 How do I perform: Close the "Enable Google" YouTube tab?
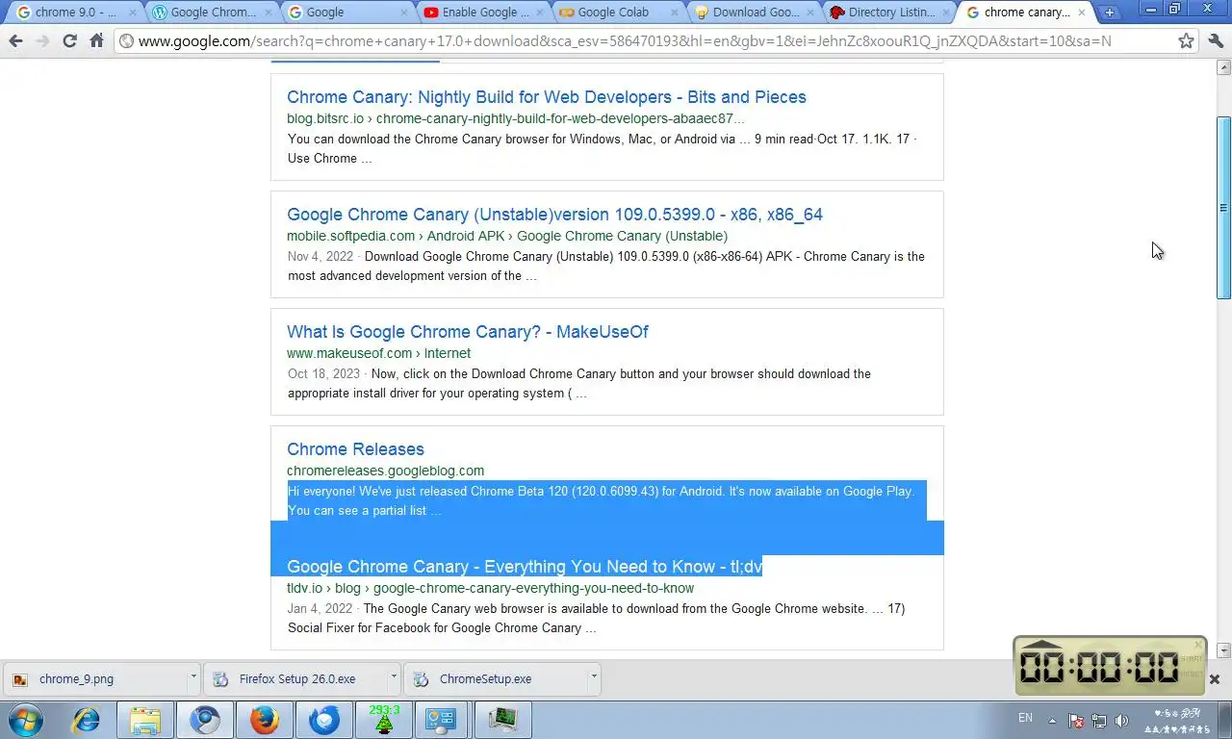[539, 13]
